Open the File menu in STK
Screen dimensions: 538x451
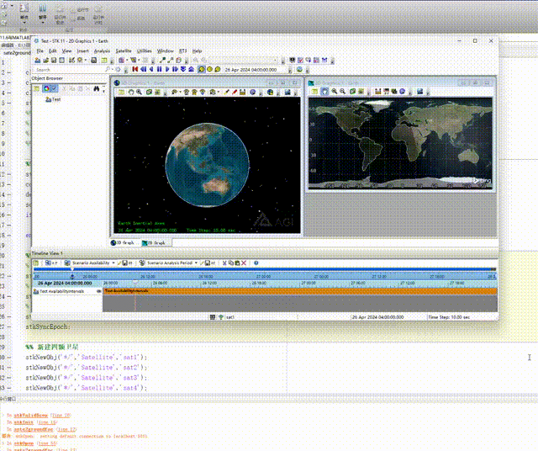click(40, 50)
